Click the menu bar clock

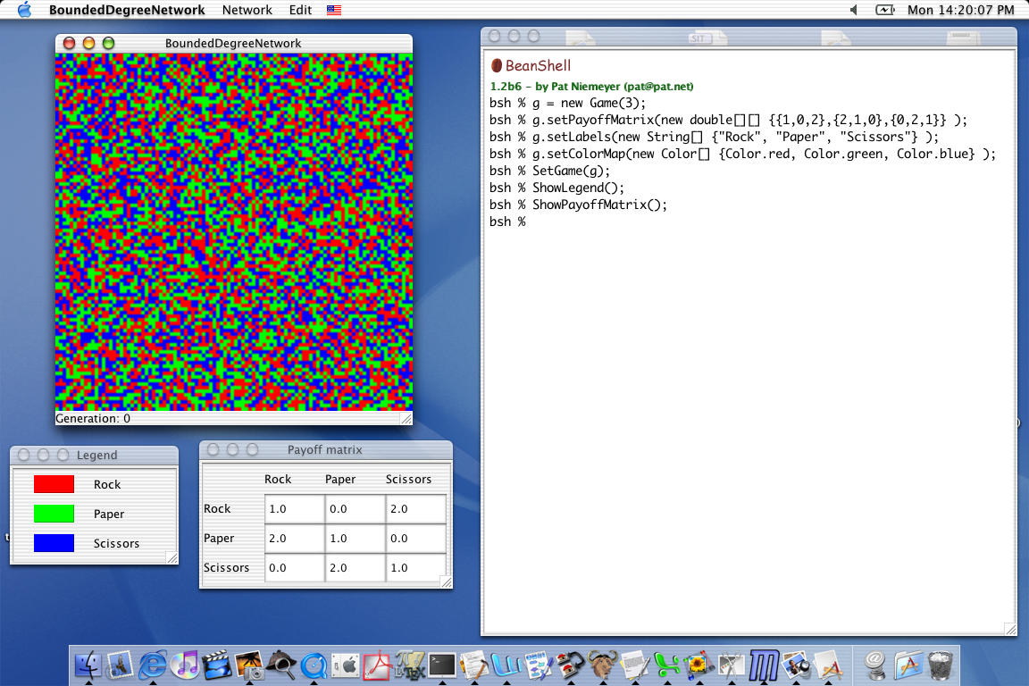point(961,10)
